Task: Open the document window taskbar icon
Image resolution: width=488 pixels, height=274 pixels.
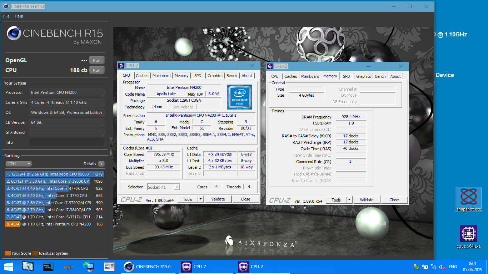Action: point(109,267)
